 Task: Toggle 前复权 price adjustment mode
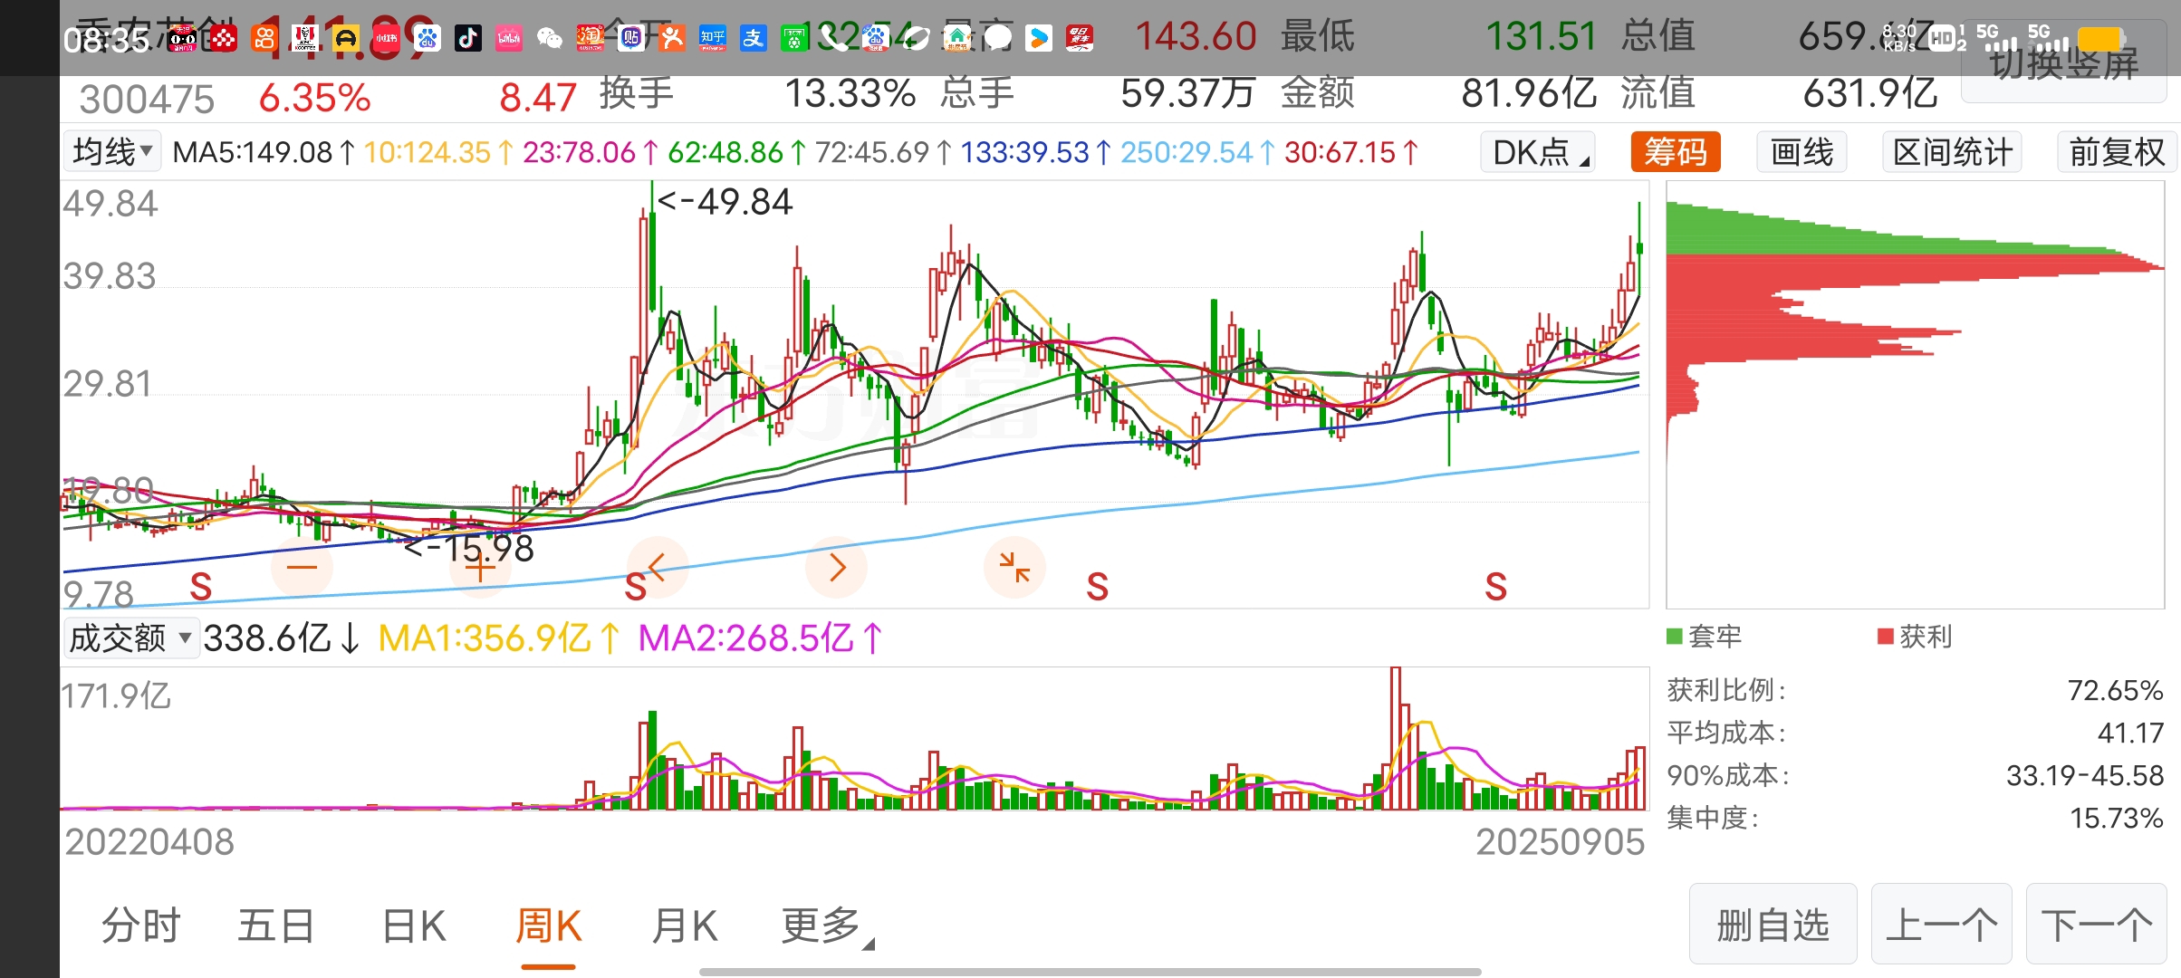[2116, 152]
